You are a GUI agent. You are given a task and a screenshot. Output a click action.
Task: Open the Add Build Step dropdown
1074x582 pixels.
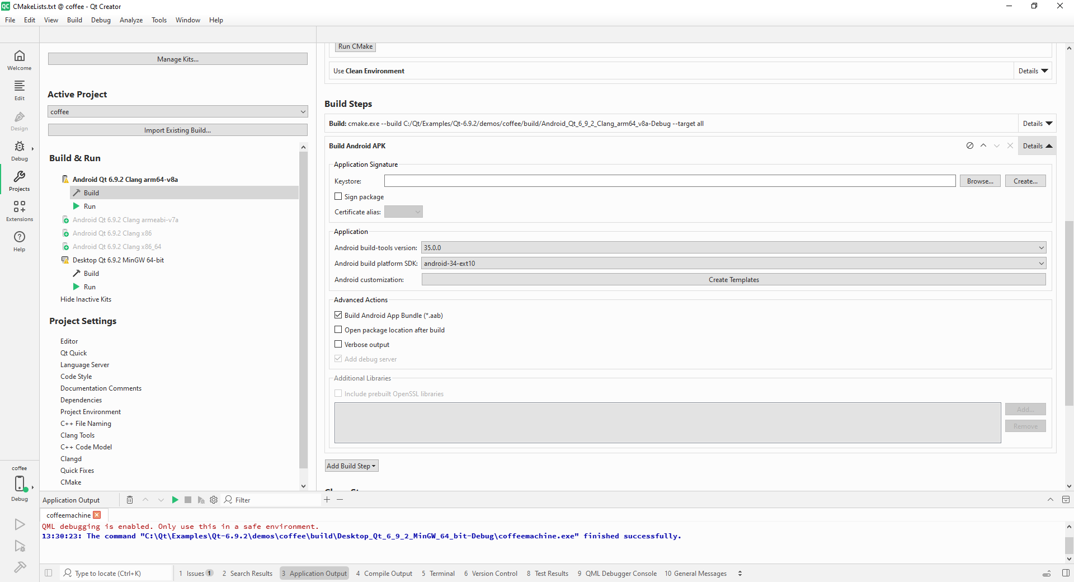pos(352,466)
